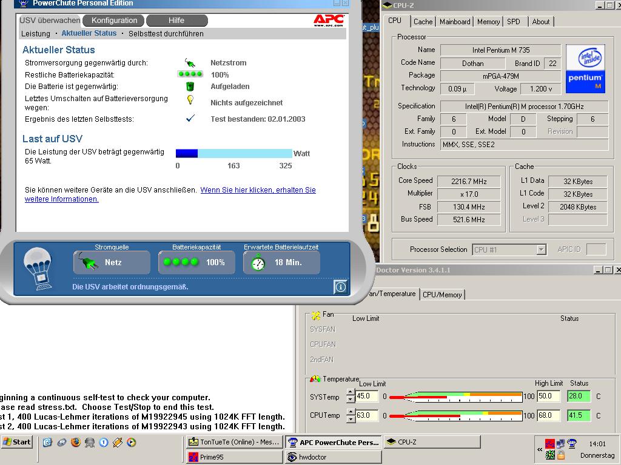Switch to the Mainboard tab in CPU-Z
Viewport: 621px width, 465px height.
point(455,22)
